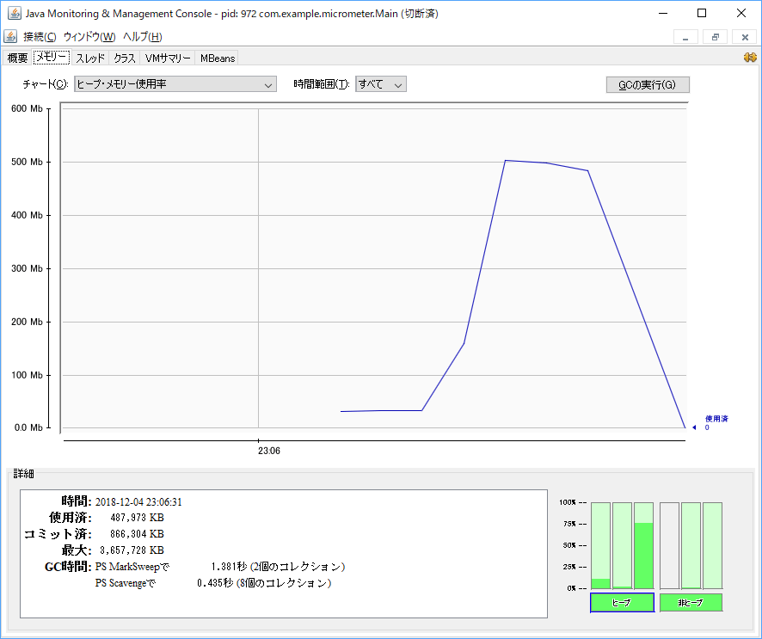Restore the inner connection window
Viewport: 762px width, 639px height.
click(x=715, y=37)
